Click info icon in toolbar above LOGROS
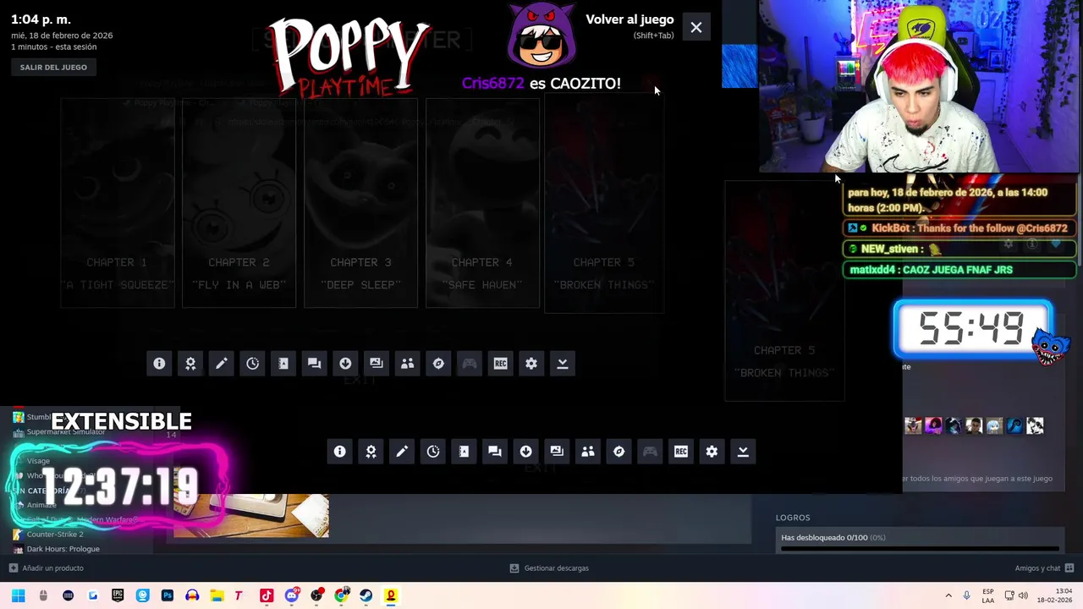 (x=339, y=452)
